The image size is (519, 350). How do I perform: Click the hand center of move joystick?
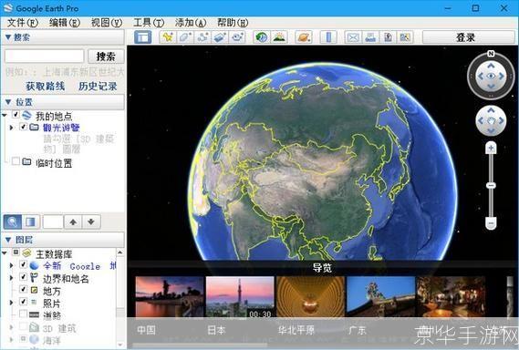pyautogui.click(x=491, y=120)
